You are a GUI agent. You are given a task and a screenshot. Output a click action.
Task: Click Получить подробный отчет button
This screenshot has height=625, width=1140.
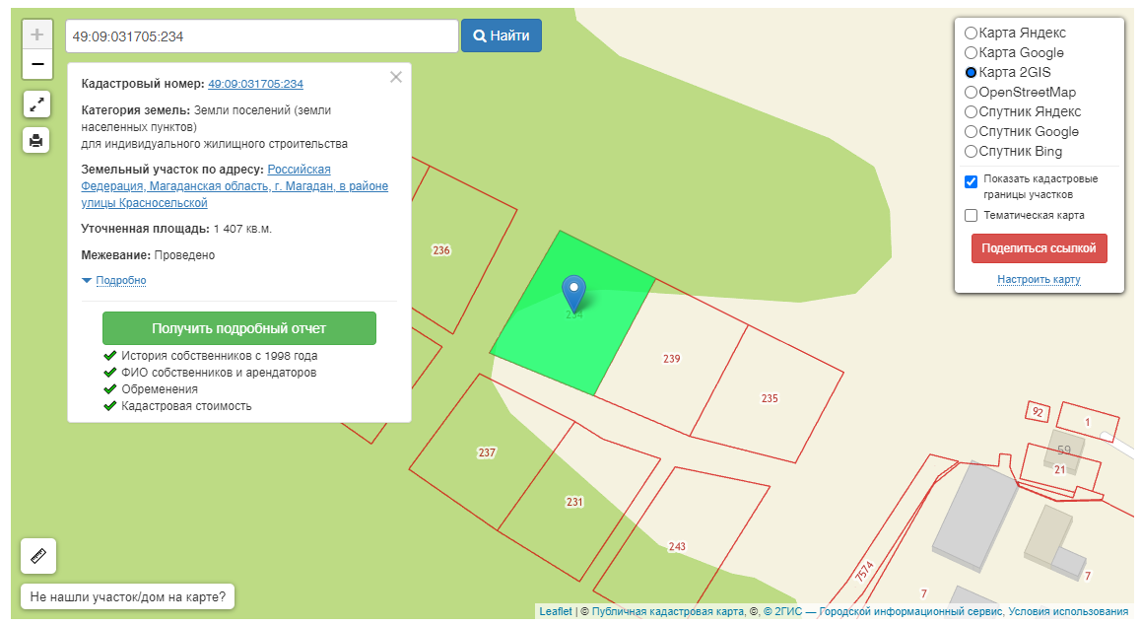238,328
